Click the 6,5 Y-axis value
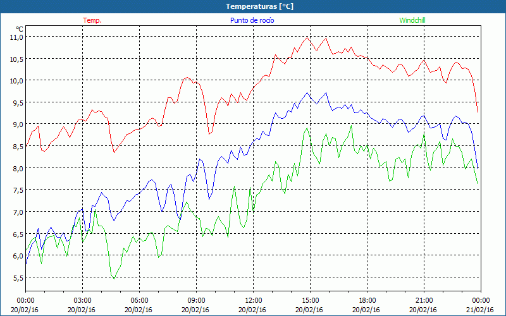The width and height of the screenshot is (506, 316). pyautogui.click(x=18, y=234)
